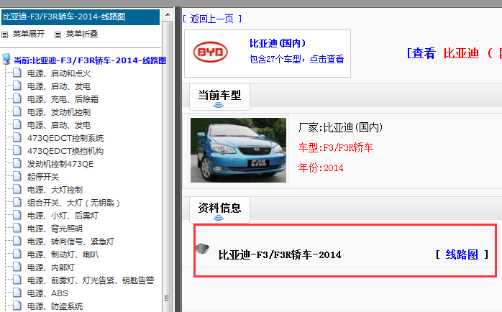Open 电源、启动和点火 diagram
This screenshot has width=502, height=312.
(59, 73)
